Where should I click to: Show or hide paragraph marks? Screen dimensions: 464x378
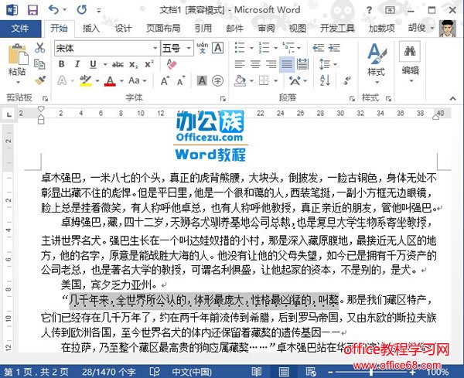coord(346,80)
